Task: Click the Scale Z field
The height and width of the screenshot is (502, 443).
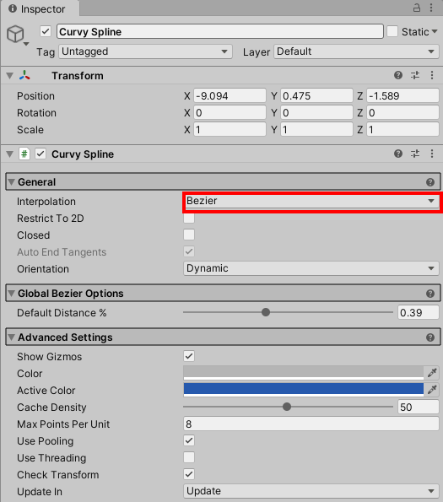Action: coord(402,130)
